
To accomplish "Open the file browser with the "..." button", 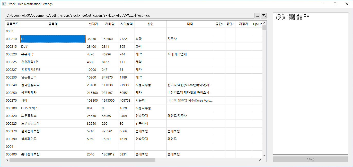I will 258,16.
